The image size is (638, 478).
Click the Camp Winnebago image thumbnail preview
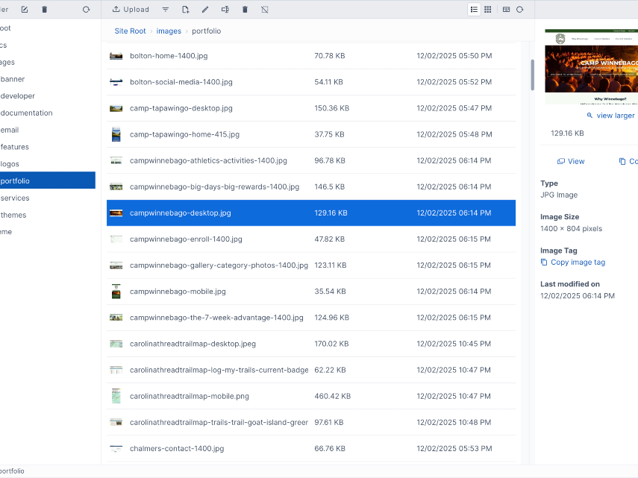coord(593,66)
